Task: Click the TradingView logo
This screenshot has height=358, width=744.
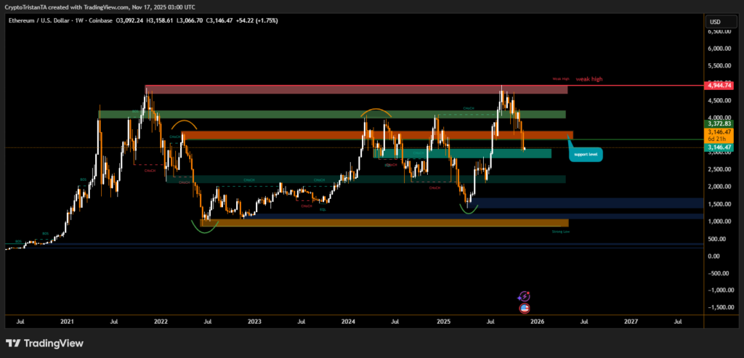Action: pos(44,343)
